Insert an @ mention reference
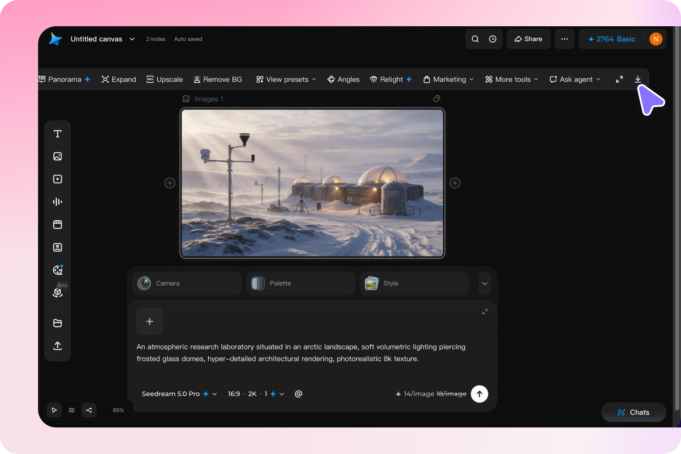681x454 pixels. tap(298, 394)
